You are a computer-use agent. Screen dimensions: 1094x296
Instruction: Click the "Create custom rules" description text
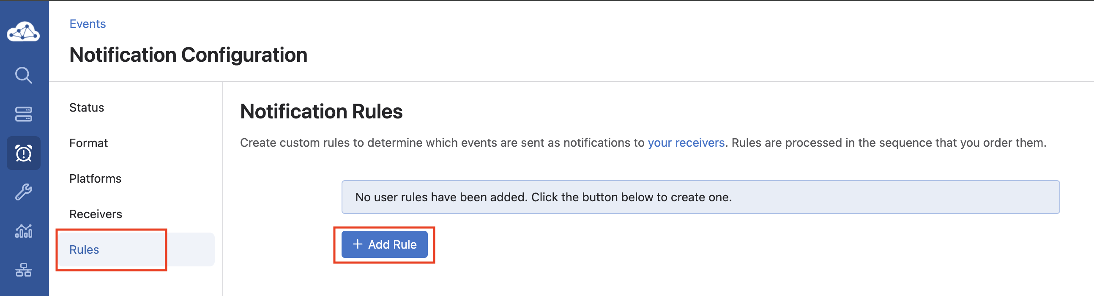point(442,143)
